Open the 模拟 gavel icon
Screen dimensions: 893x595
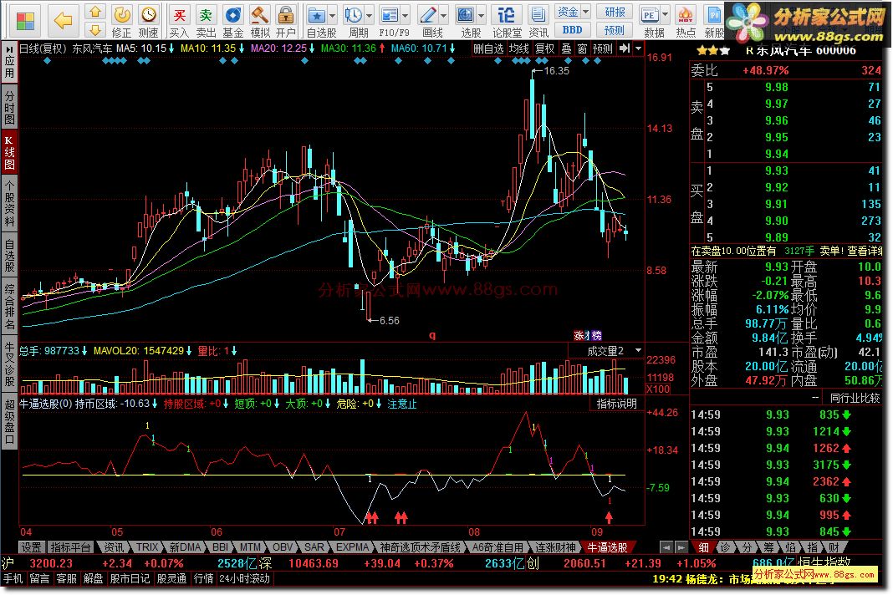(260, 15)
